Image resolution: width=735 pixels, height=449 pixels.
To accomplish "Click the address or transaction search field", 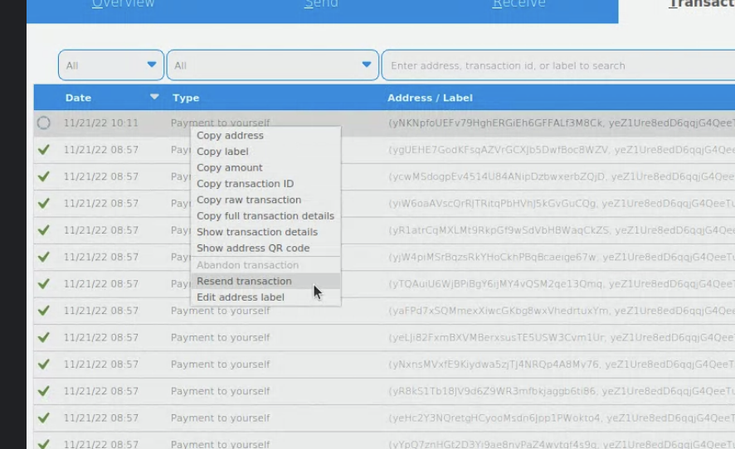I will point(556,65).
